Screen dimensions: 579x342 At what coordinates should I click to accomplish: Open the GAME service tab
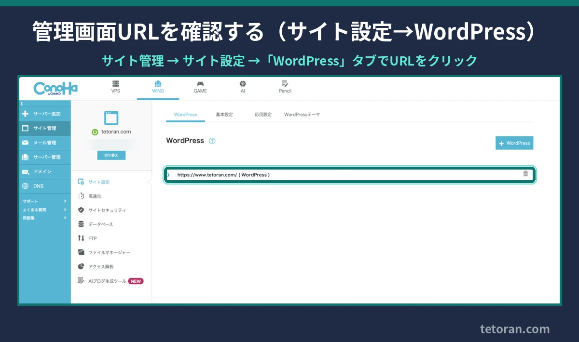point(200,87)
